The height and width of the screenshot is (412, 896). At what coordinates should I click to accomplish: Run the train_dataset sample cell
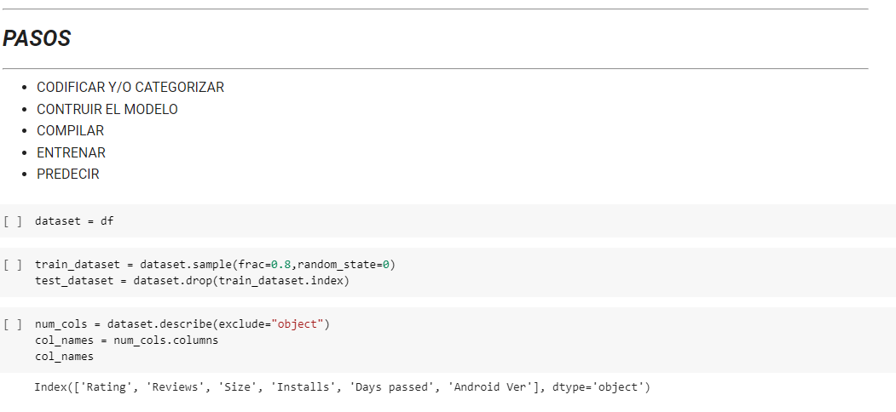(x=13, y=265)
